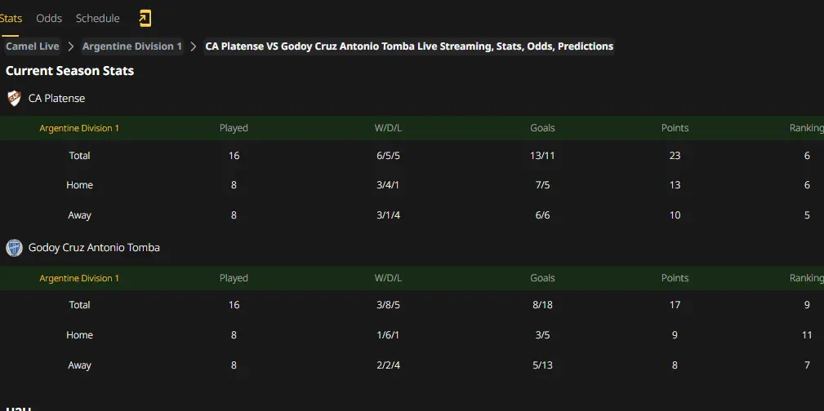Go to Camel Live breadcrumb link
This screenshot has width=824, height=411.
(33, 46)
